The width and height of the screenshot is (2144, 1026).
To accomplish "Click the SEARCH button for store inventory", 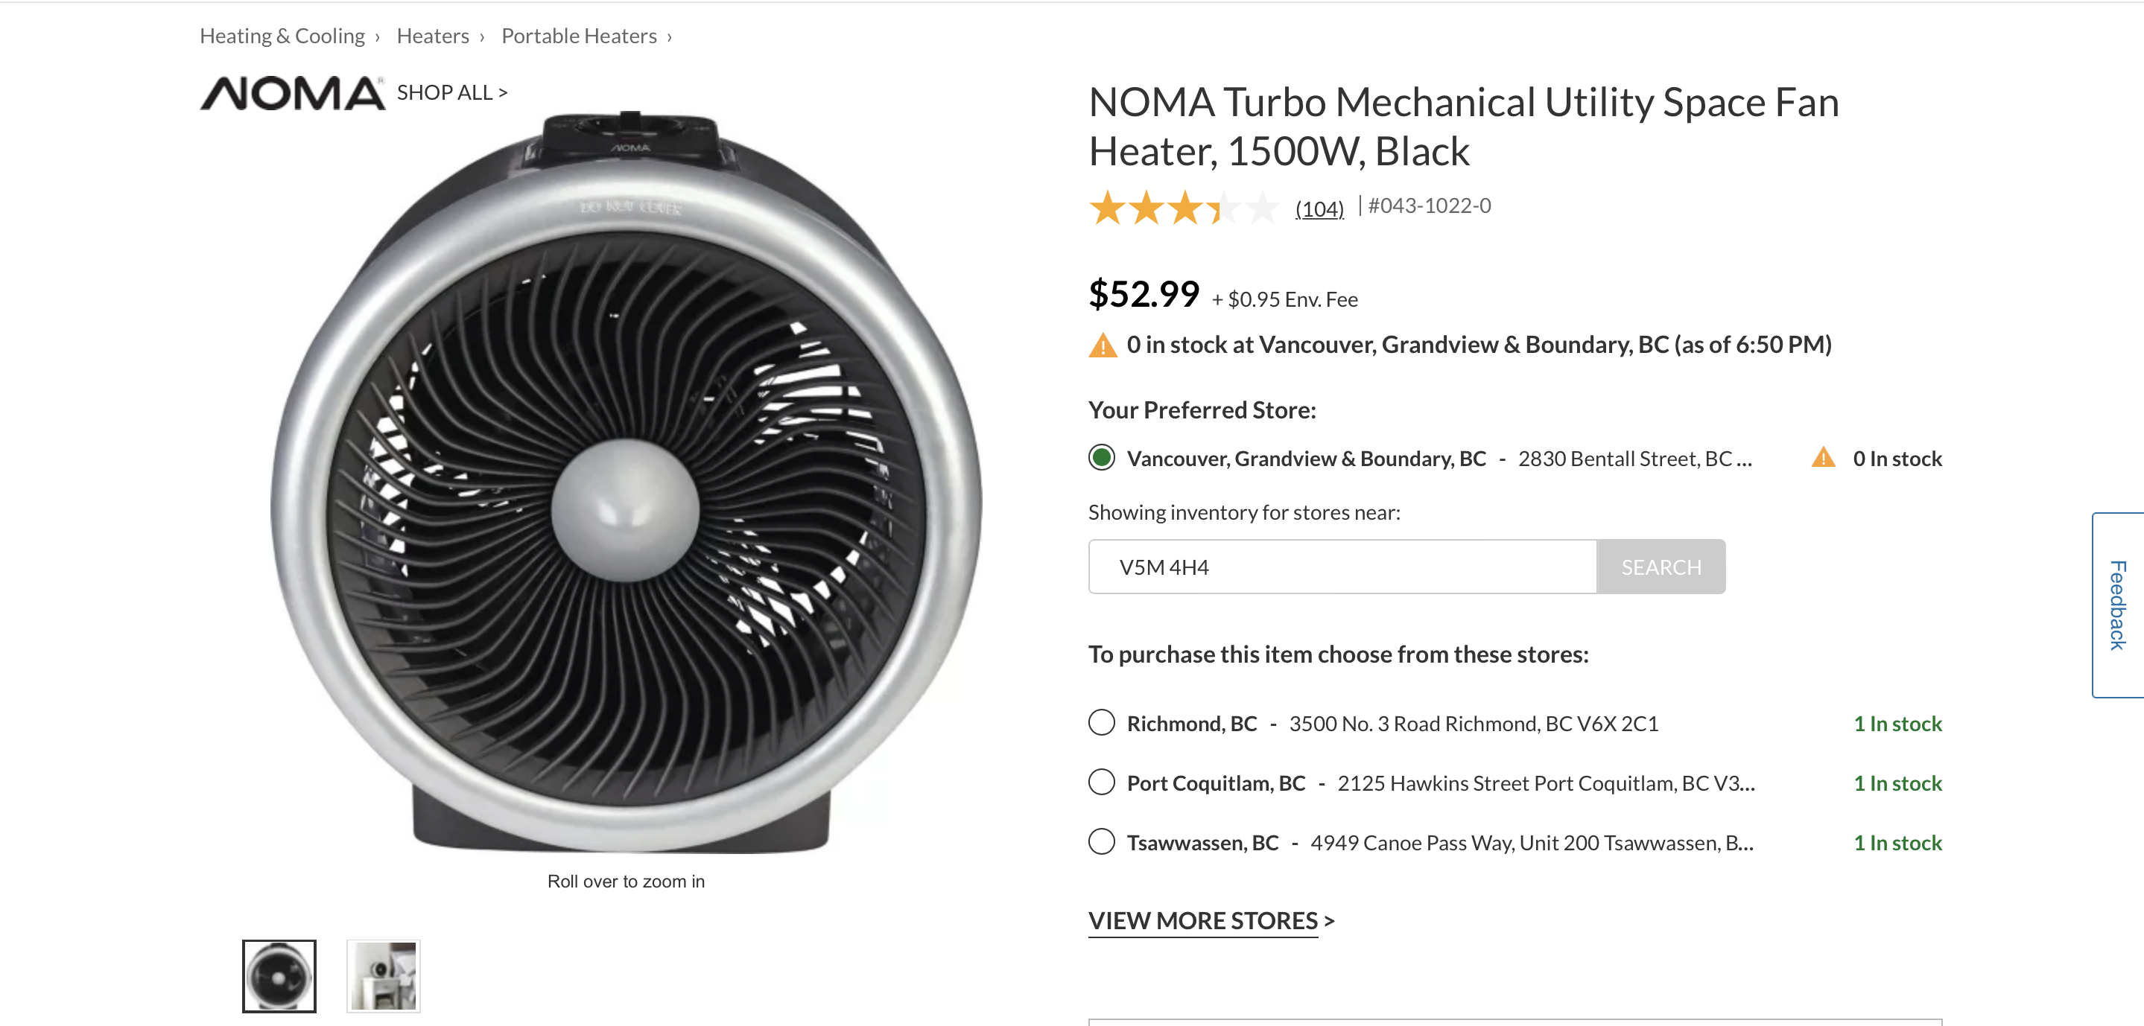I will coord(1661,567).
